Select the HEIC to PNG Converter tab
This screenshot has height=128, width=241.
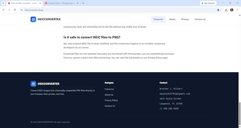point(24,3)
